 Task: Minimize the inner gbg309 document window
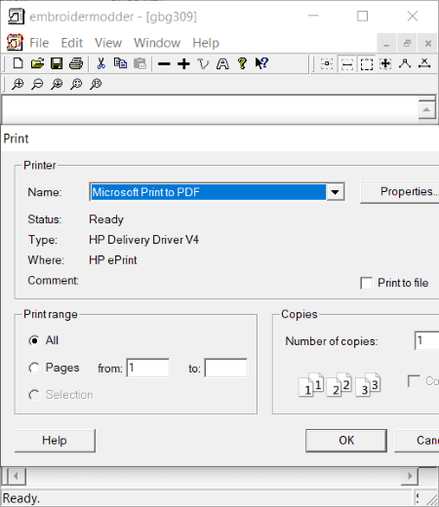pos(386,43)
